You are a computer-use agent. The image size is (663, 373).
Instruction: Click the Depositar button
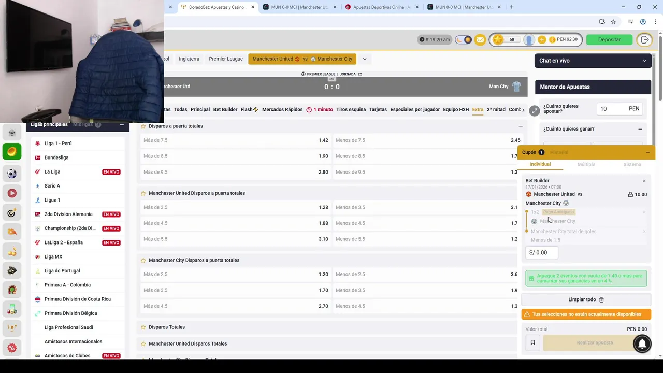(x=609, y=40)
